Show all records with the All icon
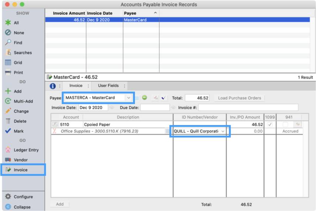Screen dimensions: 316x211 tap(8, 23)
